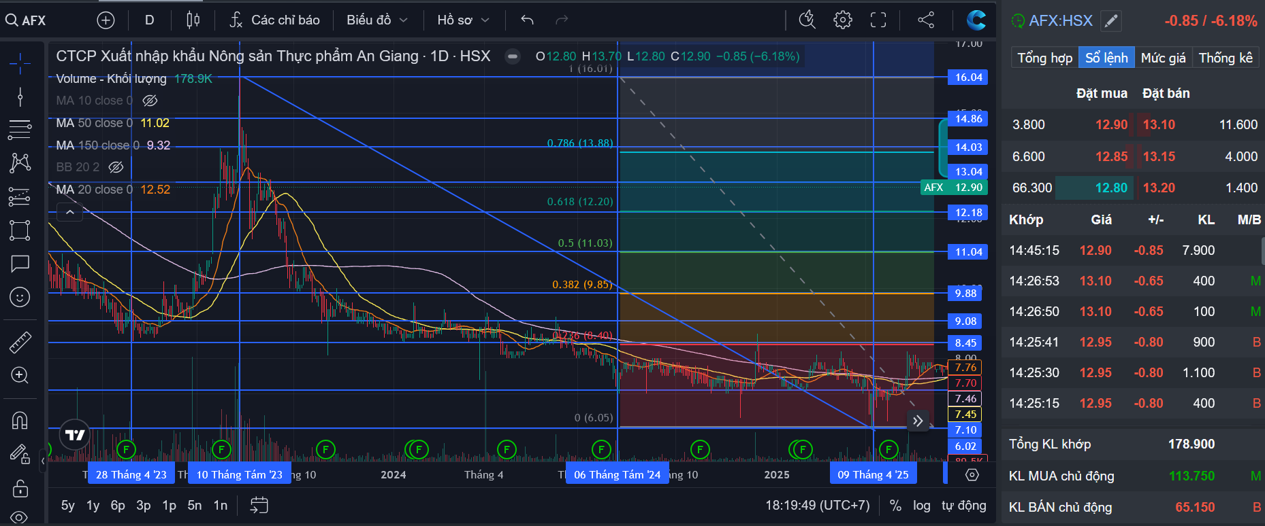Select the ruler measure tool

[x=20, y=343]
